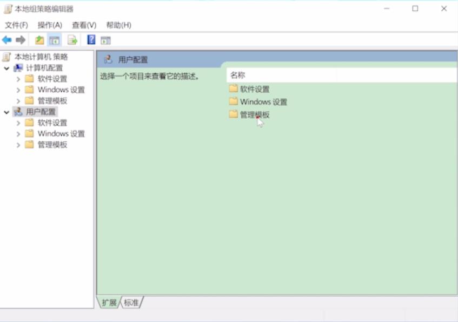Switch to the 标准 tab
This screenshot has height=322, width=458.
tap(131, 303)
